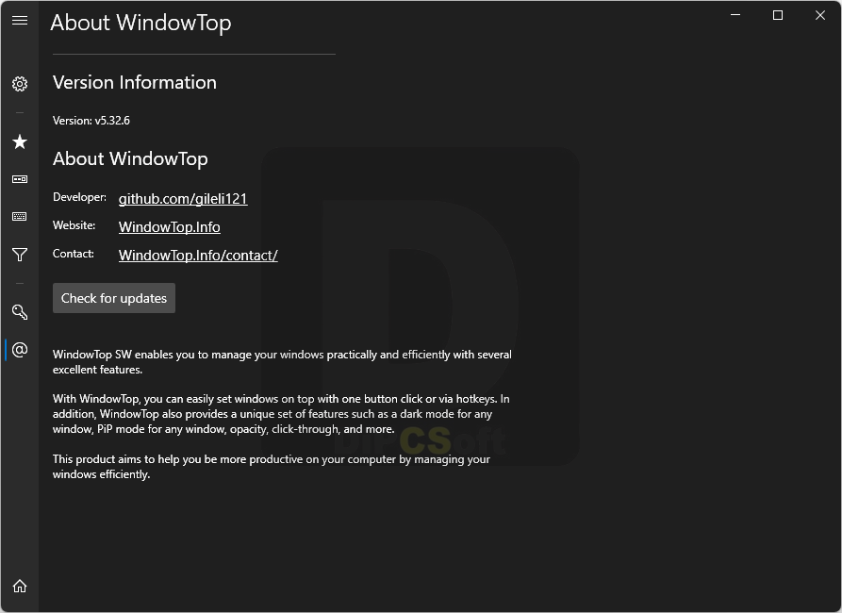Click the About WindowTop page title
Screen dimensions: 842x613
click(140, 23)
